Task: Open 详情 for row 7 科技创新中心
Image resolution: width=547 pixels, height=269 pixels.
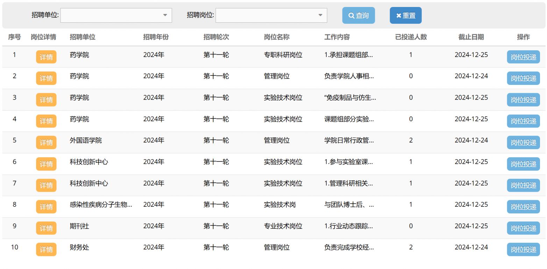Action: (46, 186)
